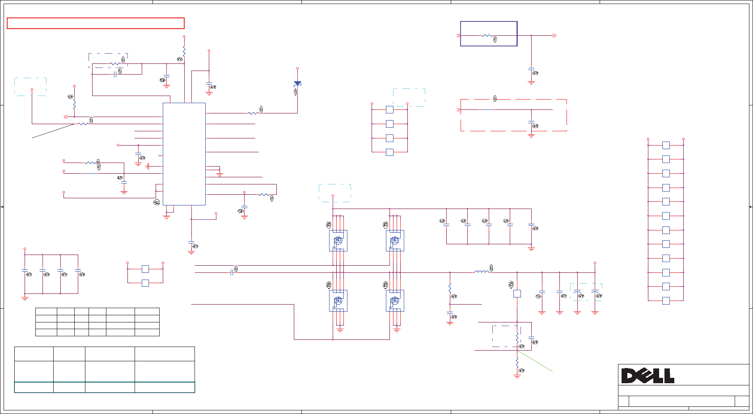Image resolution: width=753 pixels, height=414 pixels.
Task: Click the output port arrow right of the purple box
Action: coord(554,35)
